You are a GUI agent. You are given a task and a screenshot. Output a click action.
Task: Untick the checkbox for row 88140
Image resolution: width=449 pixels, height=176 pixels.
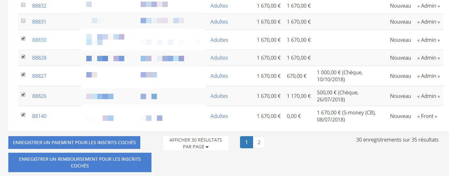tap(23, 115)
